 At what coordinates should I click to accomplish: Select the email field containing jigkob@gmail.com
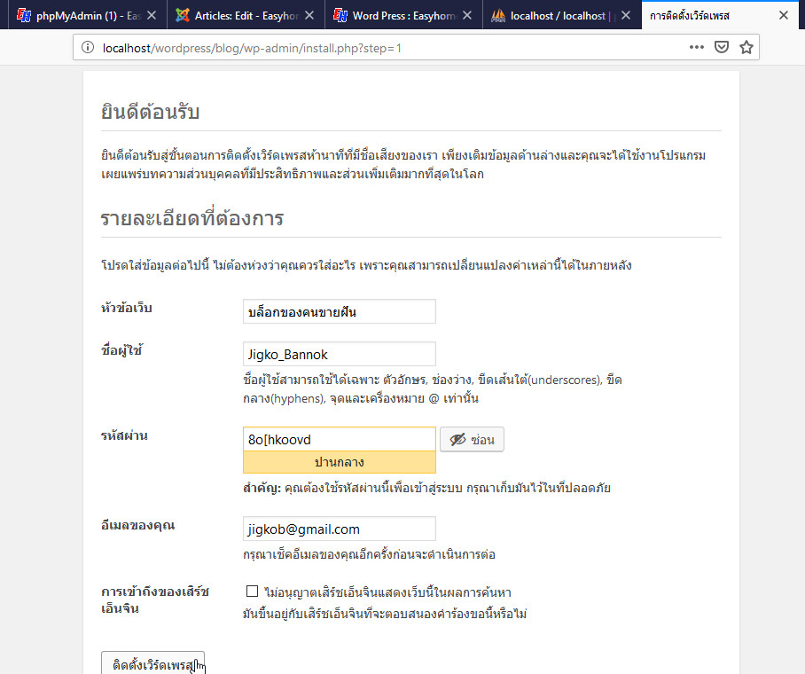pyautogui.click(x=340, y=528)
